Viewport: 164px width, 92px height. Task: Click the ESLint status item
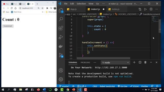[x=134, y=86]
